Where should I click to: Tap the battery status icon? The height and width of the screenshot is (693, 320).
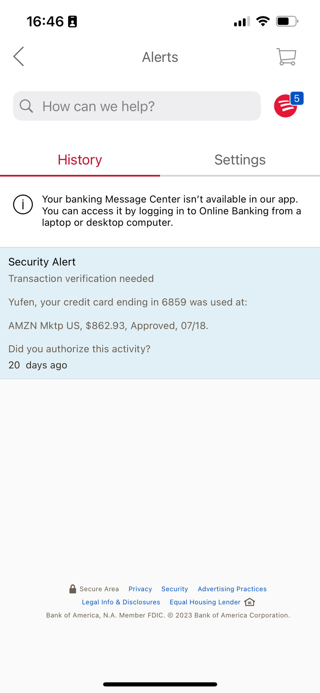(287, 21)
